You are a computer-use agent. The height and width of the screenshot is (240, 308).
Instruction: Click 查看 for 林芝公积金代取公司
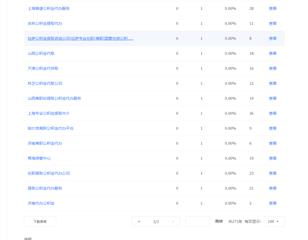pyautogui.click(x=273, y=83)
